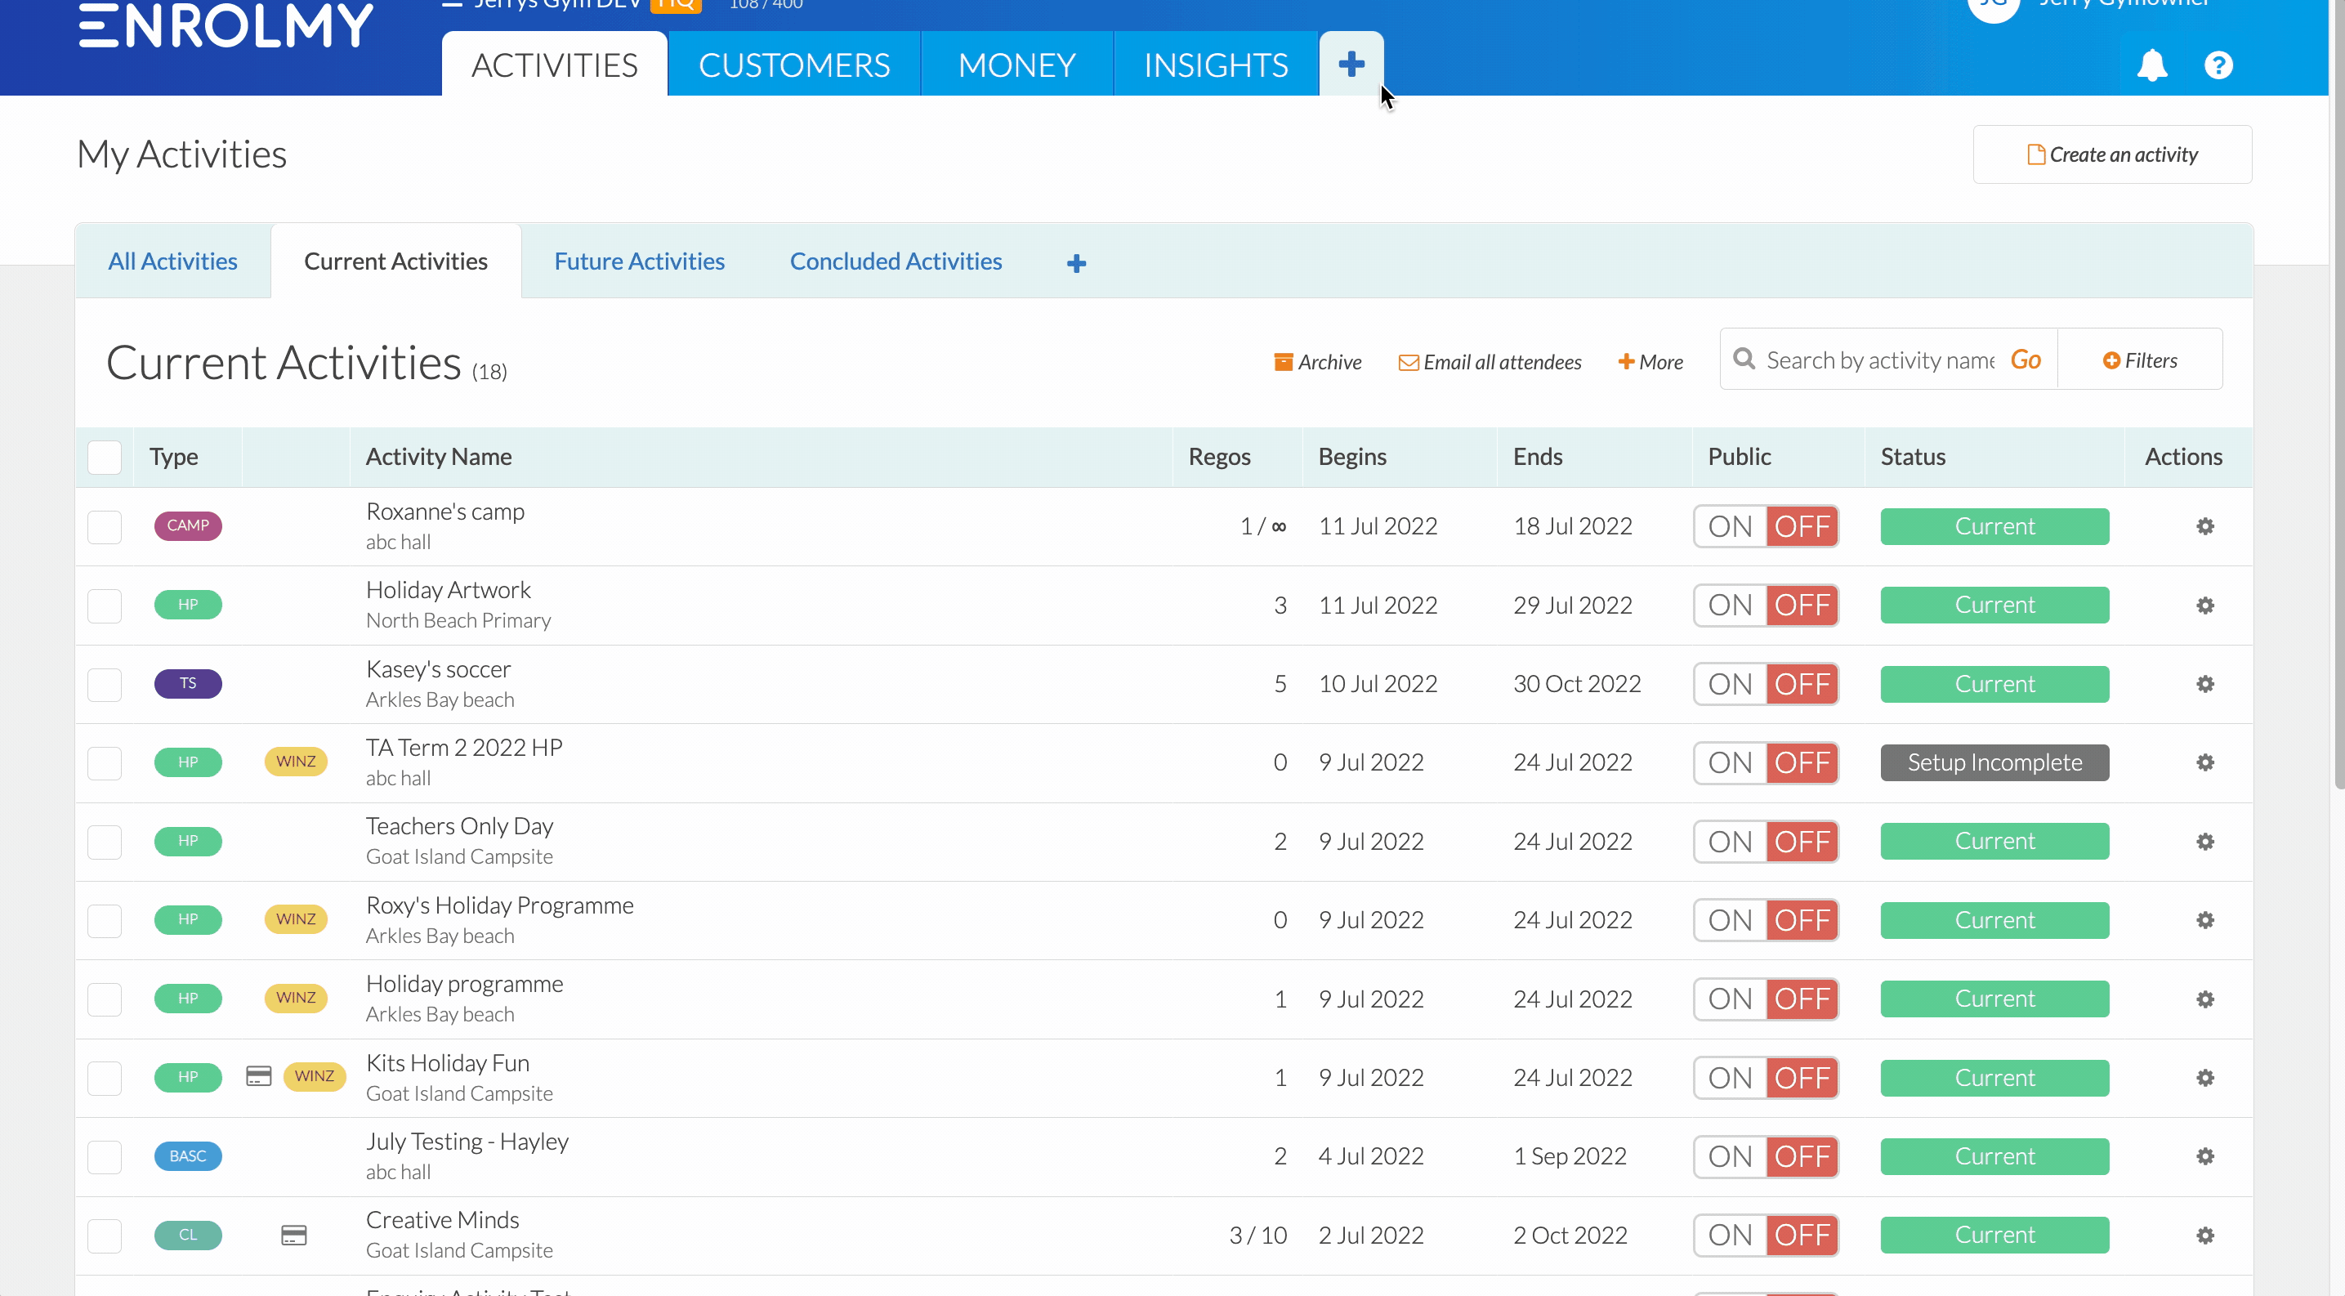The image size is (2345, 1296).
Task: Select the Current Activities tab
Action: pyautogui.click(x=396, y=261)
